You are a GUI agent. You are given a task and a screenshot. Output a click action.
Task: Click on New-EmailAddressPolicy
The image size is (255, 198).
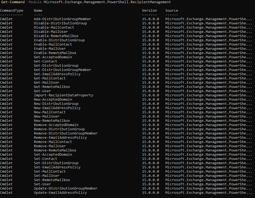click(57, 108)
